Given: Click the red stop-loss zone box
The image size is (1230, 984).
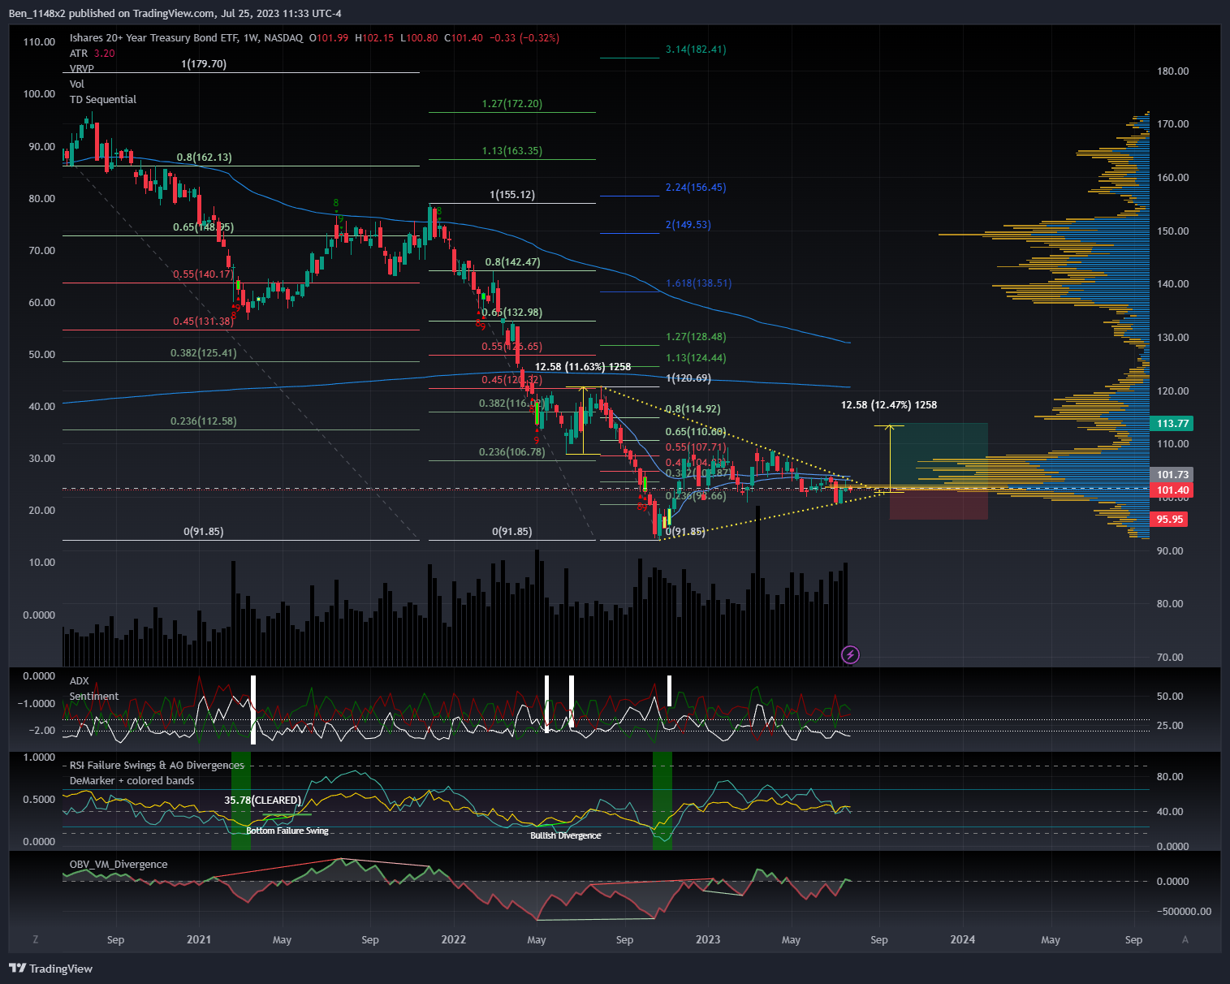Looking at the screenshot, I should pyautogui.click(x=939, y=504).
